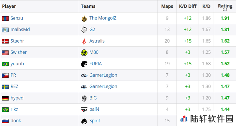236x126 pixels.
Task: Click the M80 team logo icon
Action: (x=84, y=53)
